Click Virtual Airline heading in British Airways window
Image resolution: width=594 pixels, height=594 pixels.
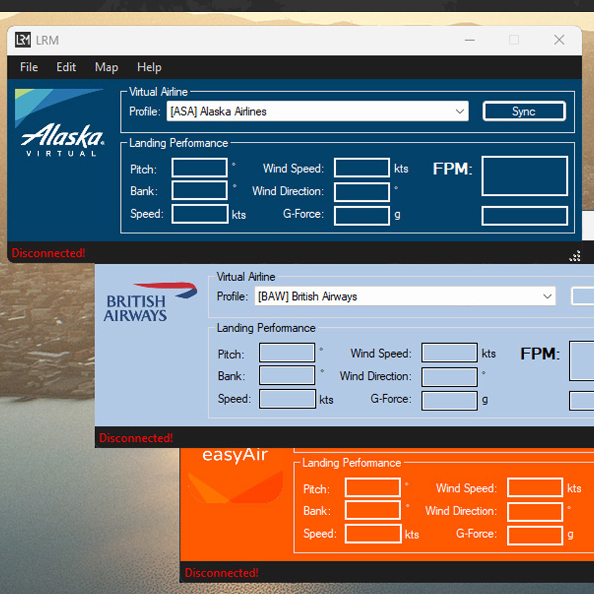coord(246,276)
